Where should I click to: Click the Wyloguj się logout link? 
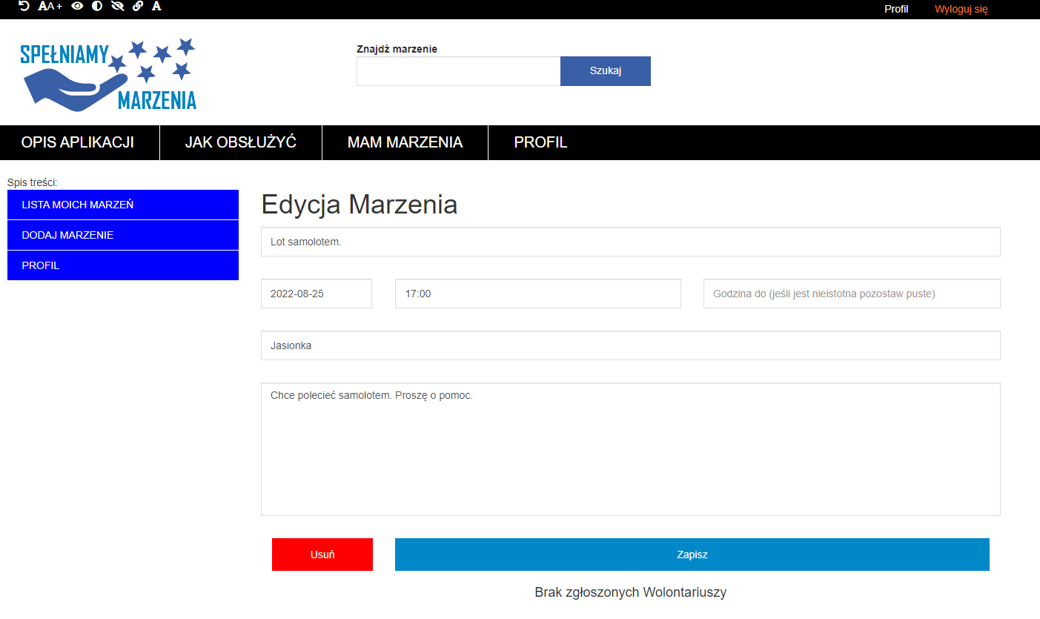961,9
